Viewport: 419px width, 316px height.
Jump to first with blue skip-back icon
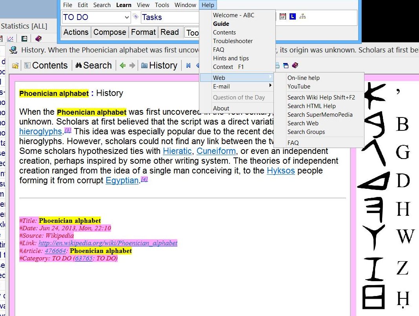point(188,65)
